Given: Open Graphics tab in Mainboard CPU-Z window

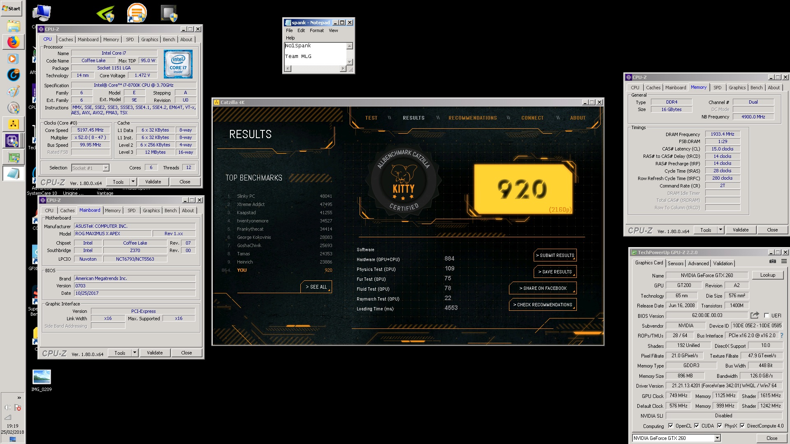Looking at the screenshot, I should tap(151, 210).
